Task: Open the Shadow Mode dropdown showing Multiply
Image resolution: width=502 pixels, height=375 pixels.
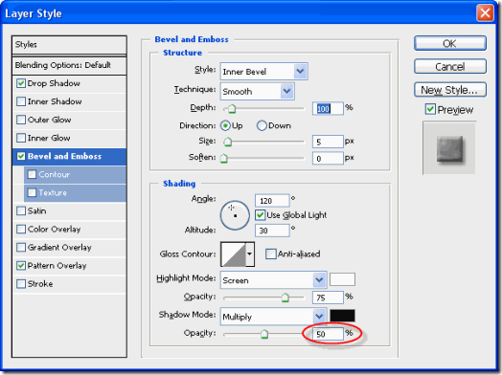Action: 273,317
